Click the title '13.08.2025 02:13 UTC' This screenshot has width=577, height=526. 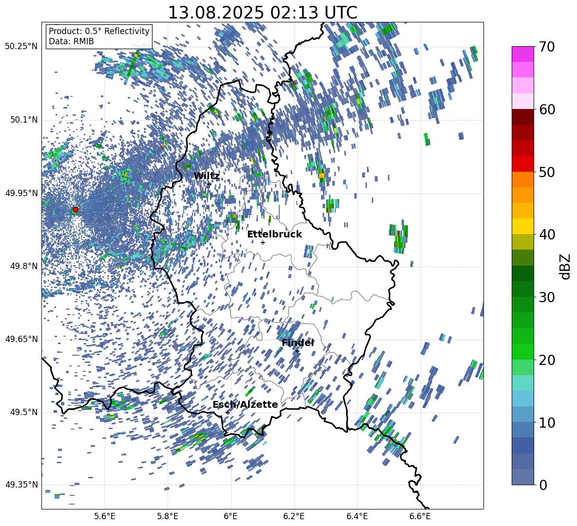point(262,13)
